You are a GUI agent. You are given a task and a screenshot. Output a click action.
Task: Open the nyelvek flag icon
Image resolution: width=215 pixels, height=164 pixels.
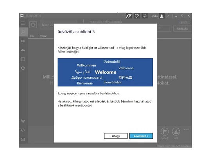click(x=165, y=132)
